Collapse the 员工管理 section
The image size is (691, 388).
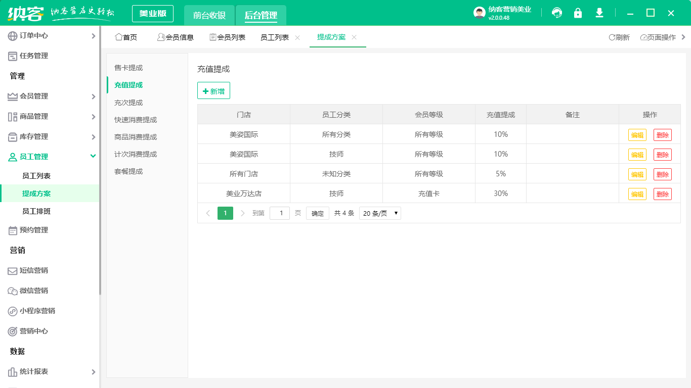tap(93, 157)
